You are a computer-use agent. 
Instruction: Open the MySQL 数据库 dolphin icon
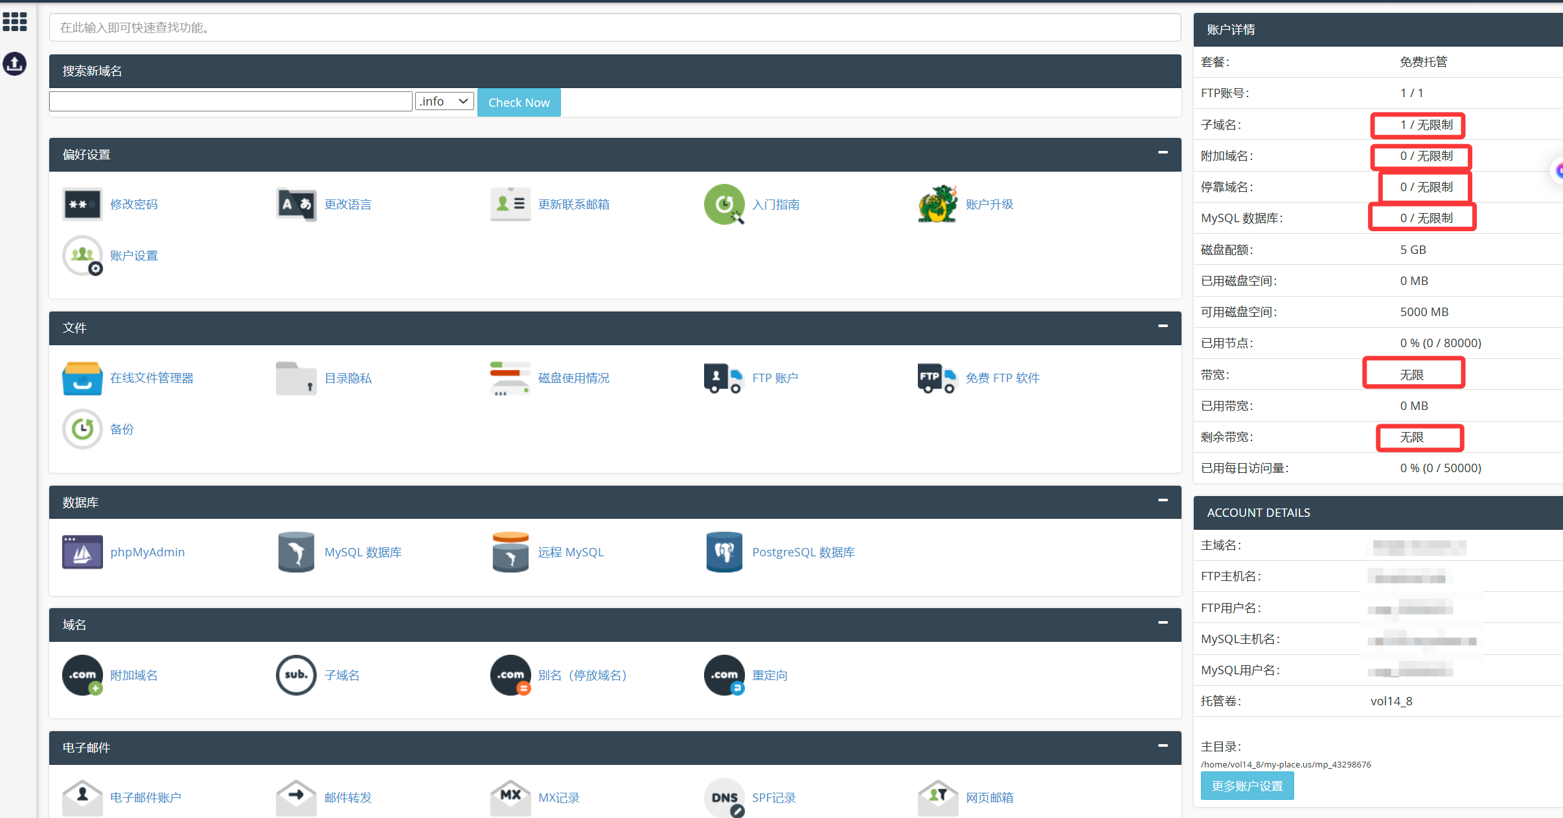[x=296, y=552]
